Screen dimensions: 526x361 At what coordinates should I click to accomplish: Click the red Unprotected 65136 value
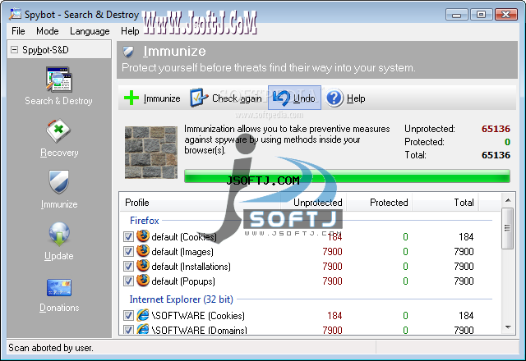[496, 129]
